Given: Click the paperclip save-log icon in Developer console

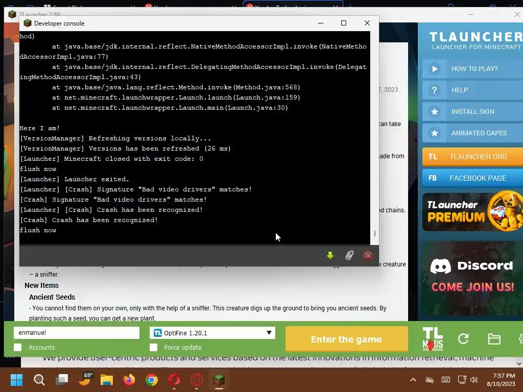Looking at the screenshot, I should point(349,256).
